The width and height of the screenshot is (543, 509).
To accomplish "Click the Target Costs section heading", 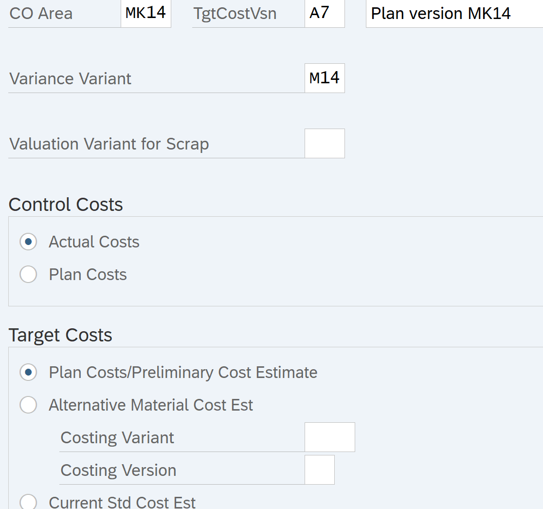I will pyautogui.click(x=60, y=335).
